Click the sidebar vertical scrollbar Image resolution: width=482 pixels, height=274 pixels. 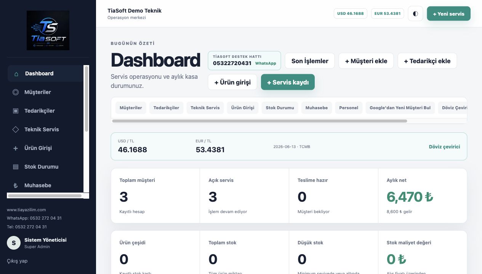click(x=86, y=99)
